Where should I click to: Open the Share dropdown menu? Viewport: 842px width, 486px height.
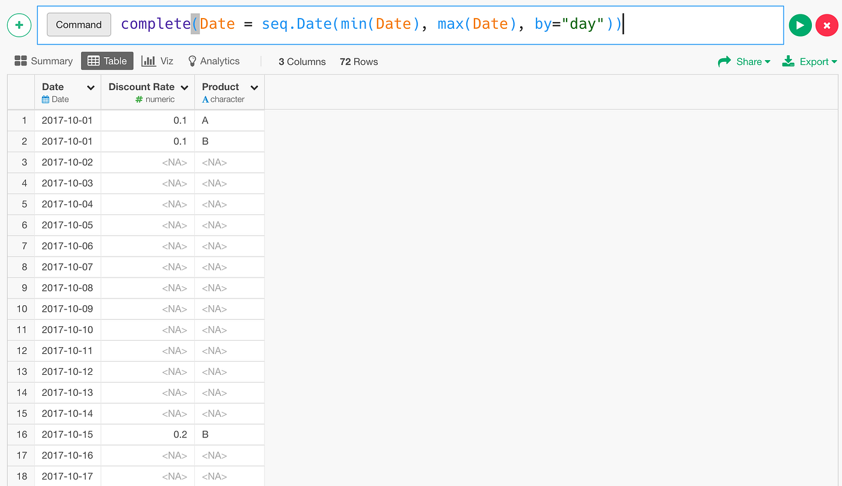pyautogui.click(x=744, y=61)
